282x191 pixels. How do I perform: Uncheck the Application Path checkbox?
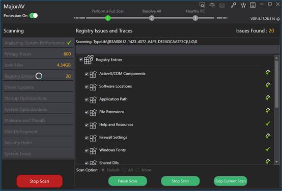(87, 100)
